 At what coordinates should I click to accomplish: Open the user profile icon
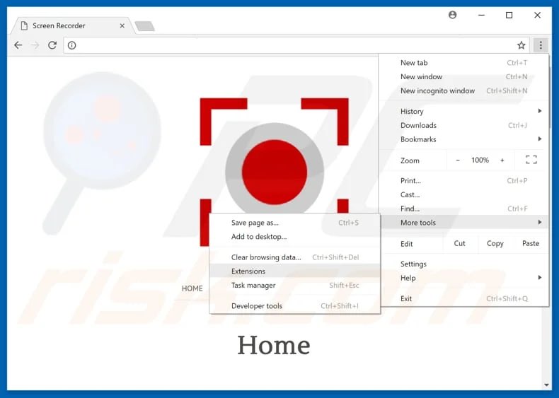coord(452,15)
